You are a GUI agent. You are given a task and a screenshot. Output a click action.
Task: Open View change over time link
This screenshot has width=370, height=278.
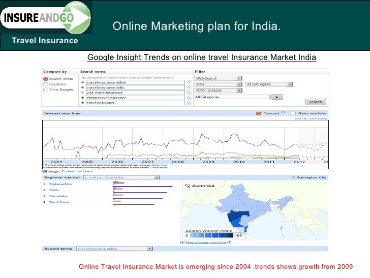pyautogui.click(x=205, y=242)
